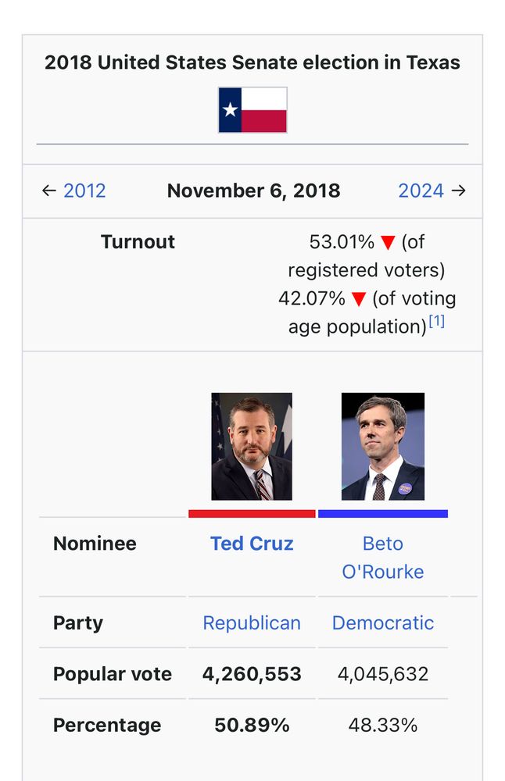Open the Democratic party link
The image size is (505, 781).
pos(383,622)
